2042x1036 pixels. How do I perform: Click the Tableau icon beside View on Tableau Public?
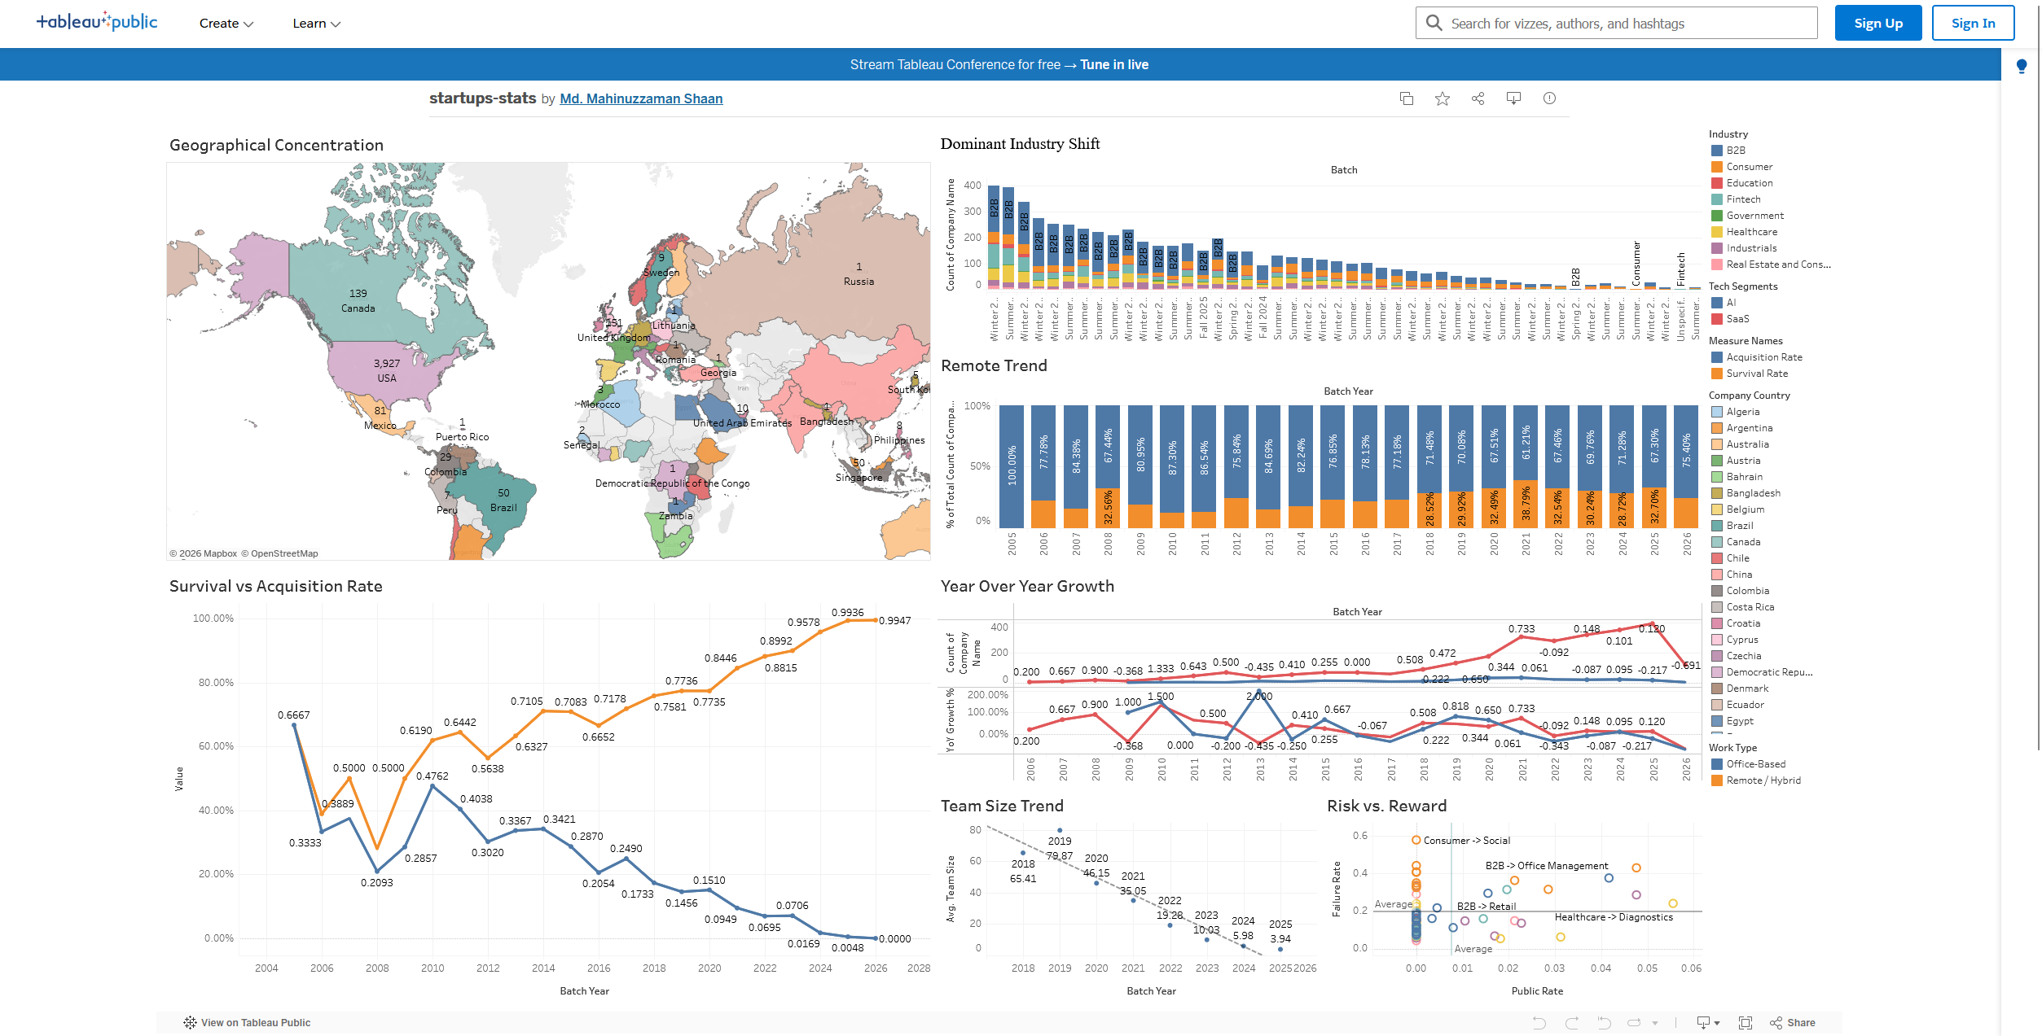pos(190,1023)
